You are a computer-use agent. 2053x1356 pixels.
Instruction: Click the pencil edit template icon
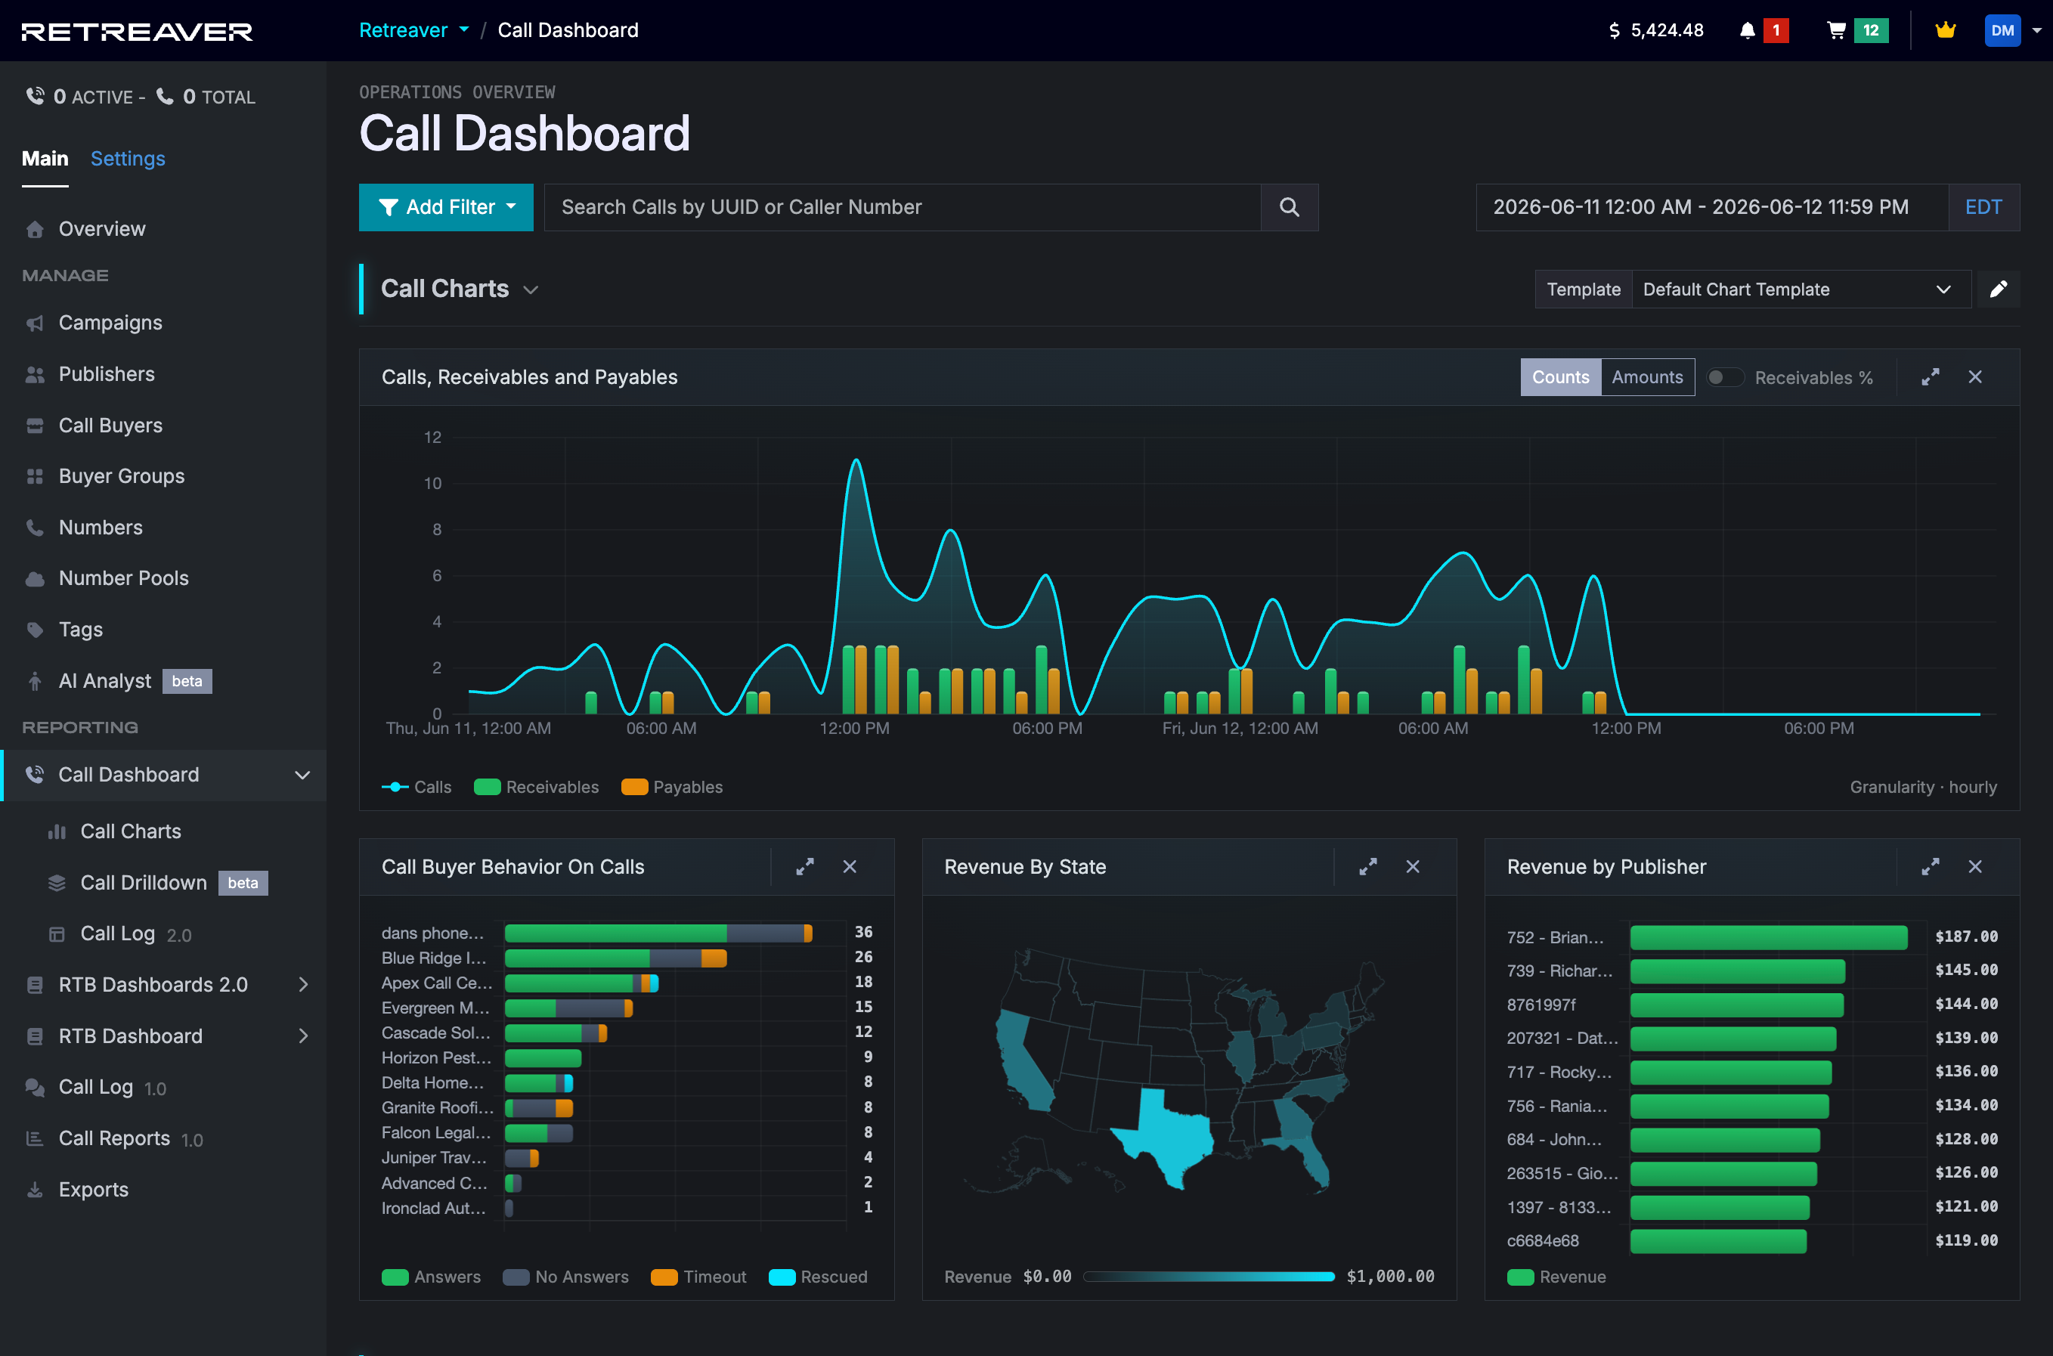pyautogui.click(x=1998, y=289)
